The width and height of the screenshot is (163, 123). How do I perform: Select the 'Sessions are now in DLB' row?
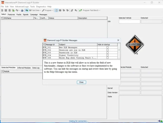click(x=80, y=50)
